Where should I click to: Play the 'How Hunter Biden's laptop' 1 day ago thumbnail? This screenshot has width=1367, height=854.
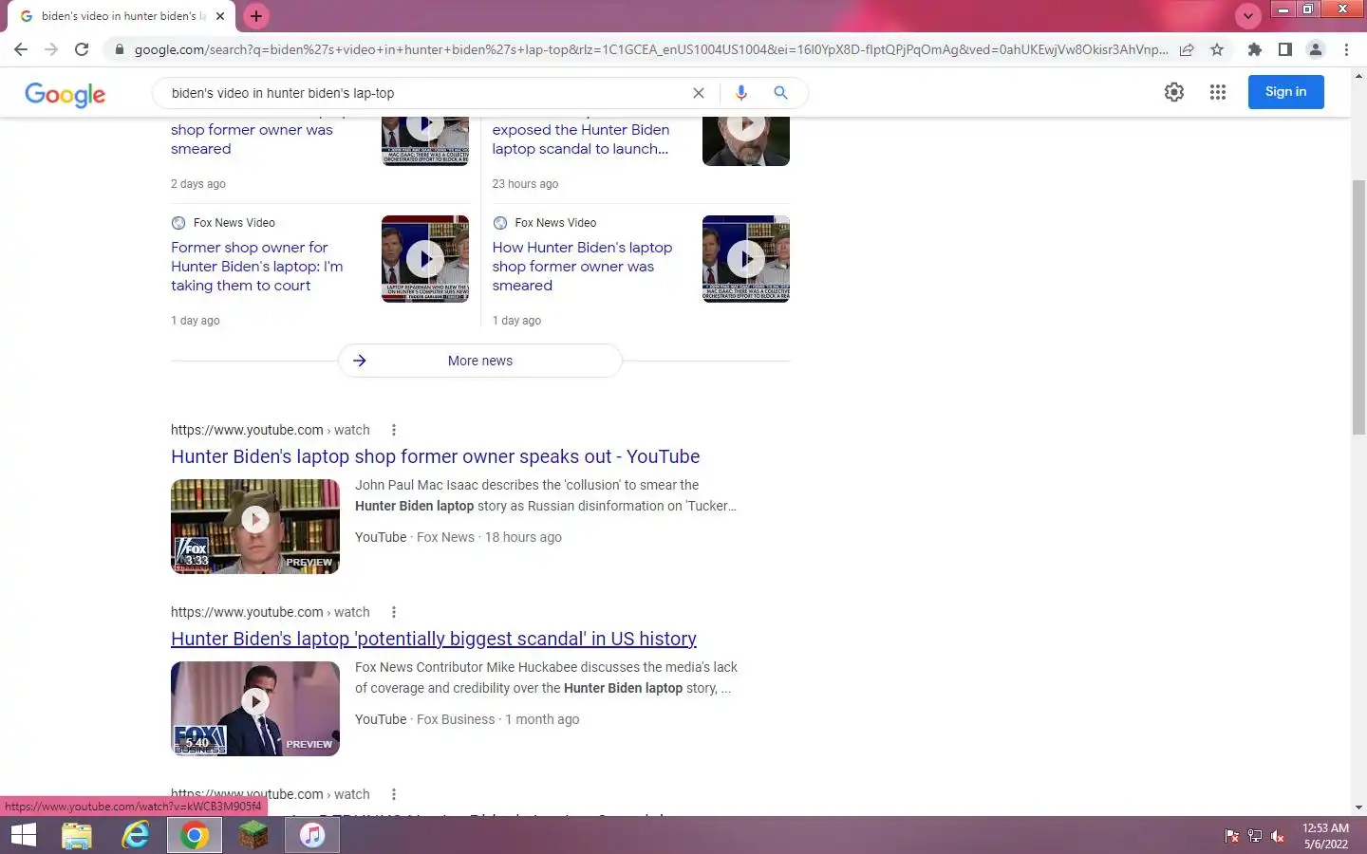746,259
